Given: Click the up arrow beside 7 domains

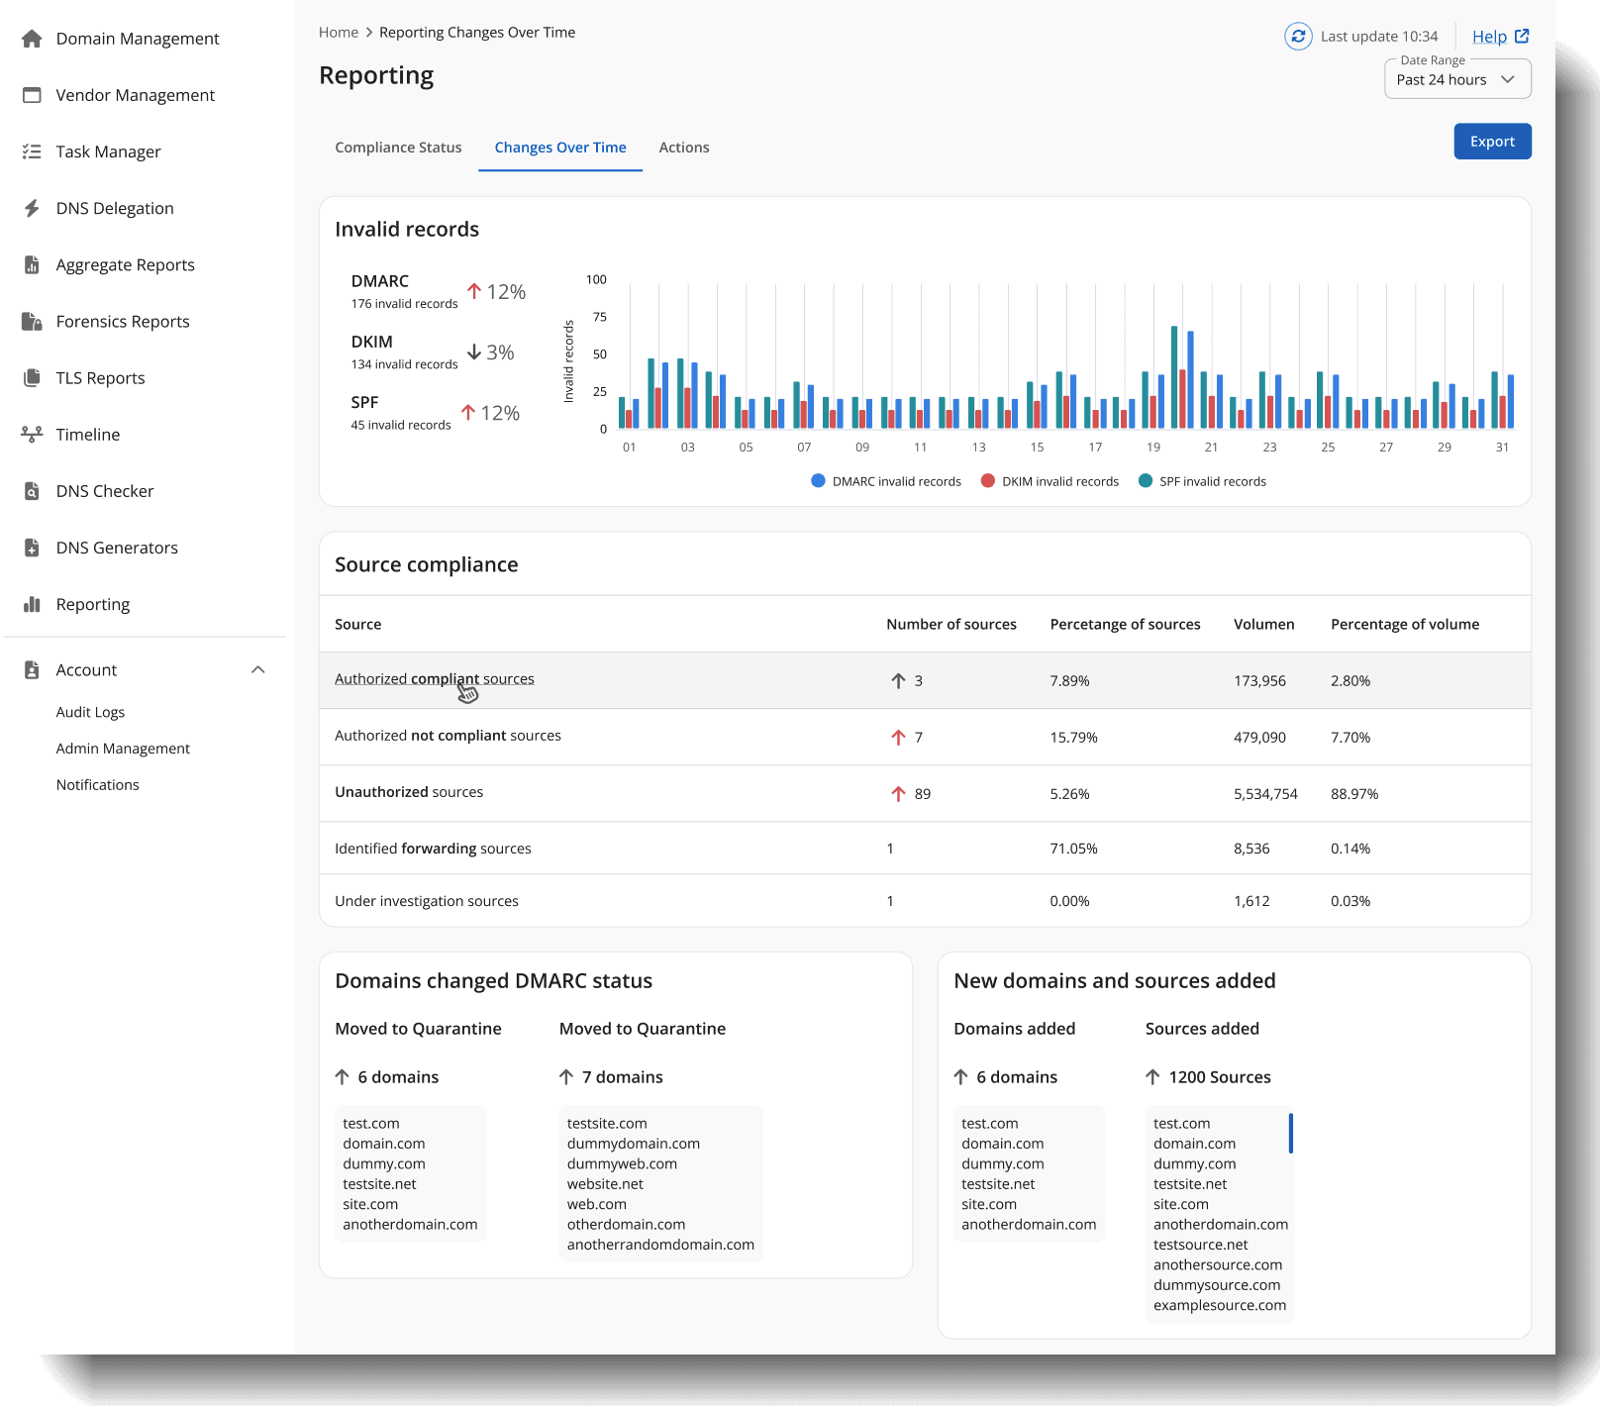Looking at the screenshot, I should (x=566, y=1077).
